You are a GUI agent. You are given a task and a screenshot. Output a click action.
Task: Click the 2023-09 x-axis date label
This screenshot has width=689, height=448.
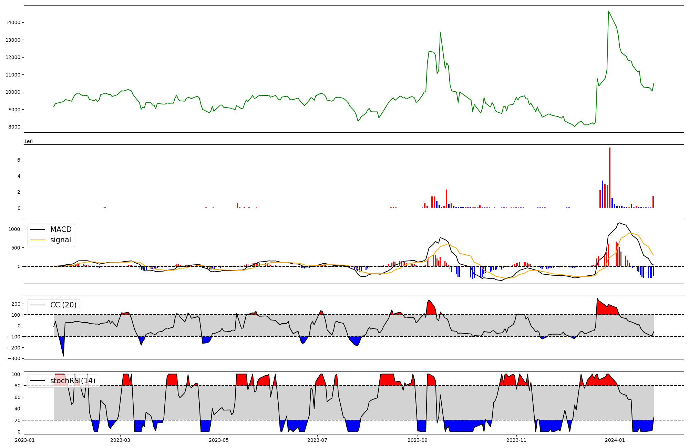click(x=418, y=440)
